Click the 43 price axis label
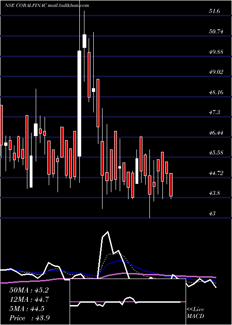This screenshot has height=325, width=232. (x=213, y=213)
